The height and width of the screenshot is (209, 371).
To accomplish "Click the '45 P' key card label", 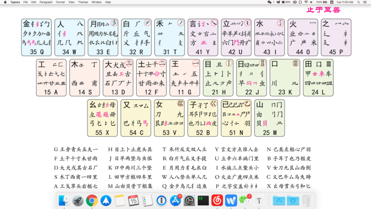I will 335,52.
